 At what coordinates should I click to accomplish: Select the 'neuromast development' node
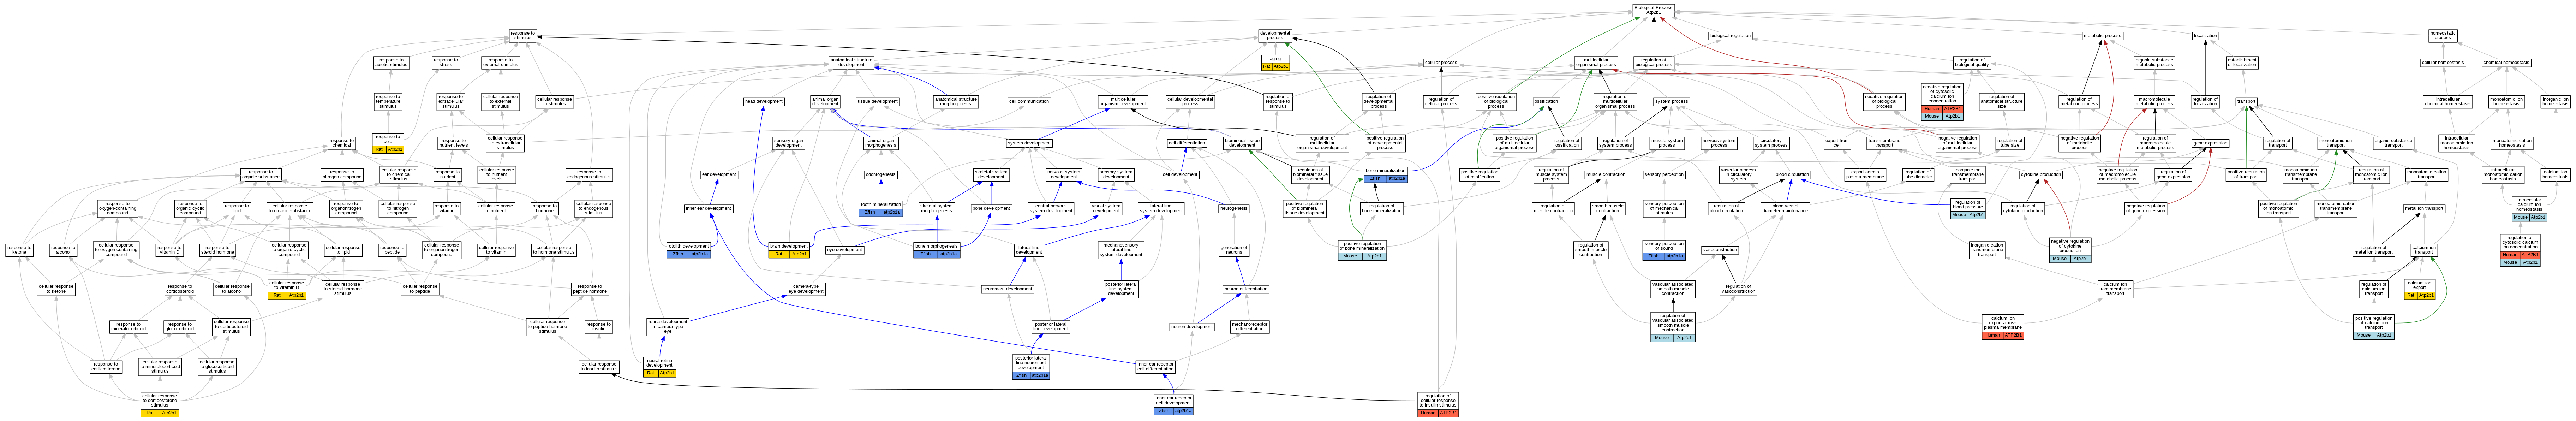click(x=1008, y=289)
